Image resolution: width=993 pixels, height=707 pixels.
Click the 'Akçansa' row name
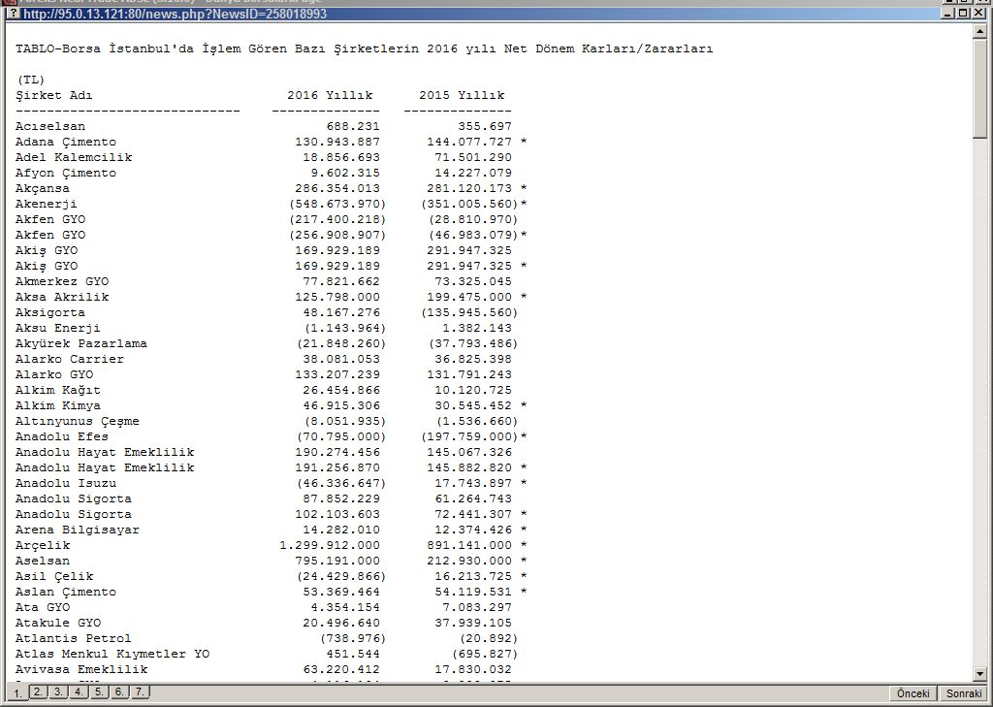click(43, 189)
